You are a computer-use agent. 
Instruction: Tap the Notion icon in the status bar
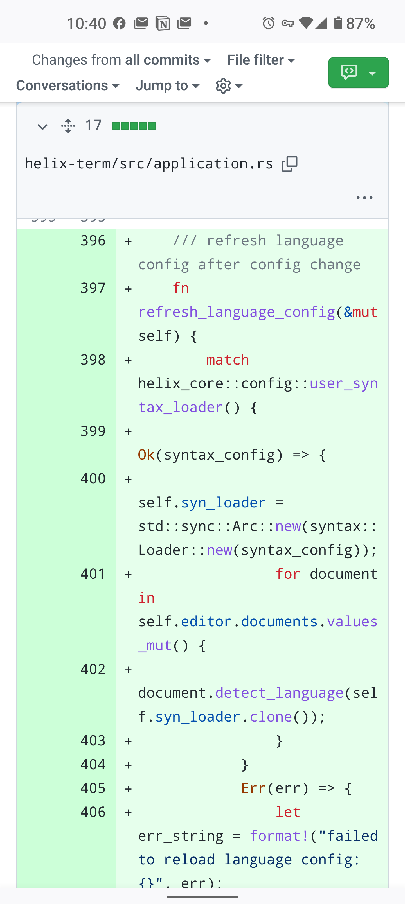[x=162, y=23]
